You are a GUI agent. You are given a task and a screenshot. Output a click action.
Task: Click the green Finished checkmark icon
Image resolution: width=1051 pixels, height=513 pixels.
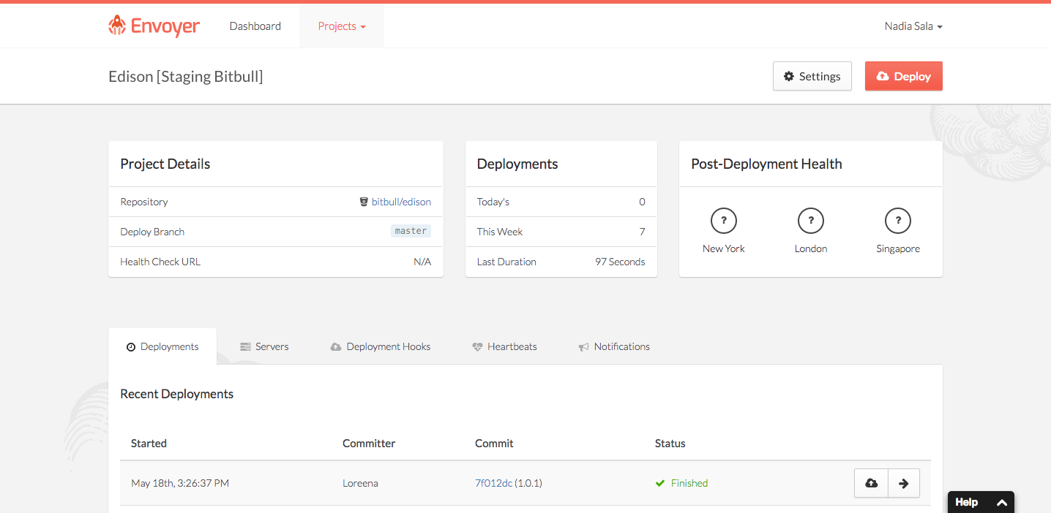point(660,483)
